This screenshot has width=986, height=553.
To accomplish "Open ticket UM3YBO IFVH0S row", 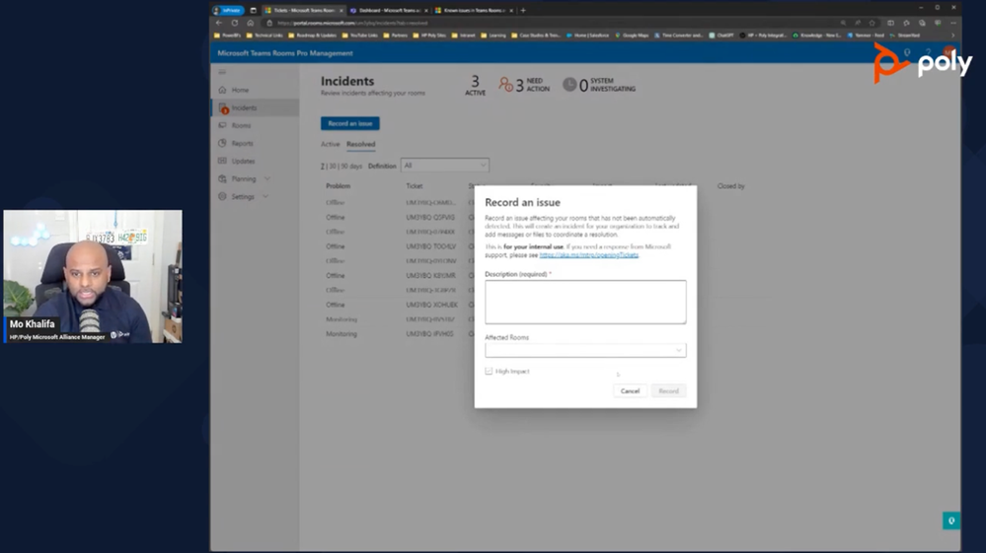I will coord(429,334).
